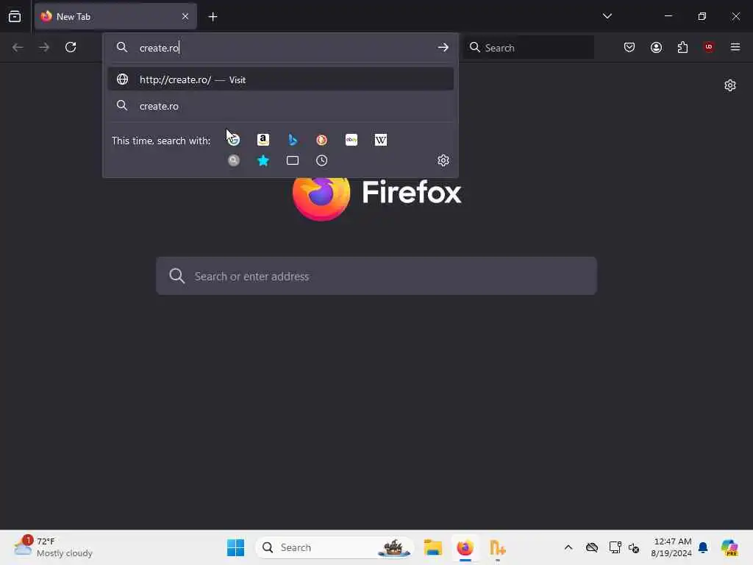Search in open tabs icon
Screen dimensions: 753x565
point(293,160)
